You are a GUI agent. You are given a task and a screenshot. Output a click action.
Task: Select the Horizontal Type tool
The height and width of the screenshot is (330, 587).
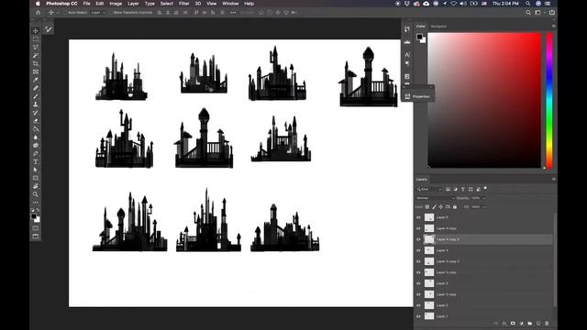click(x=36, y=161)
